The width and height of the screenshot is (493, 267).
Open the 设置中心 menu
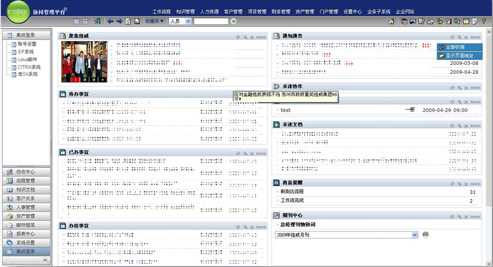pos(353,12)
